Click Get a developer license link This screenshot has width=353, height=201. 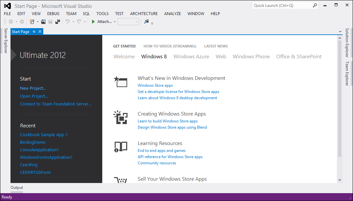point(179,92)
